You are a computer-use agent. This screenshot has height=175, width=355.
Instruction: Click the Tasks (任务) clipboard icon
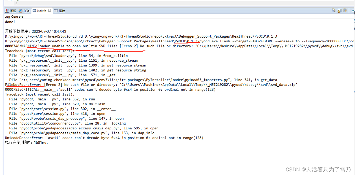[x=21, y=11]
